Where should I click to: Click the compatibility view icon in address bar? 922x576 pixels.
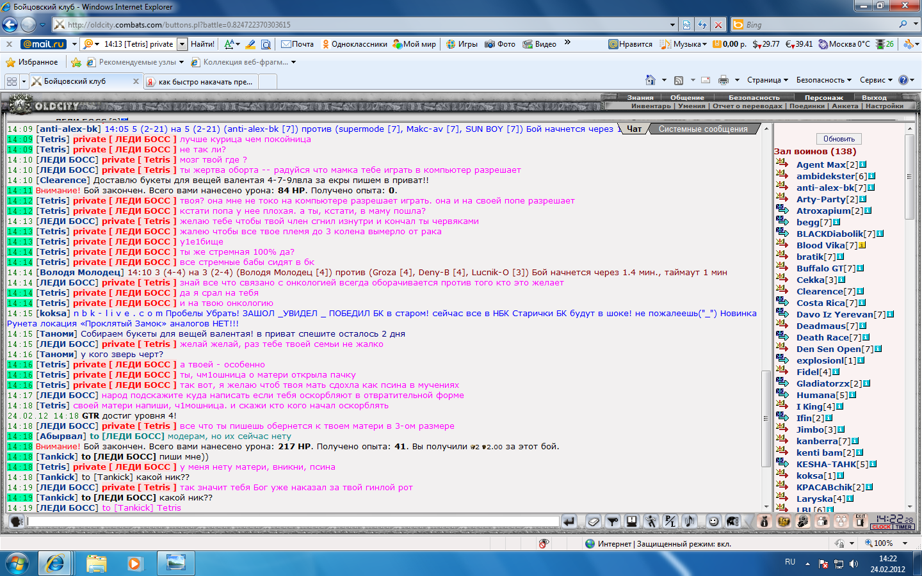click(686, 24)
